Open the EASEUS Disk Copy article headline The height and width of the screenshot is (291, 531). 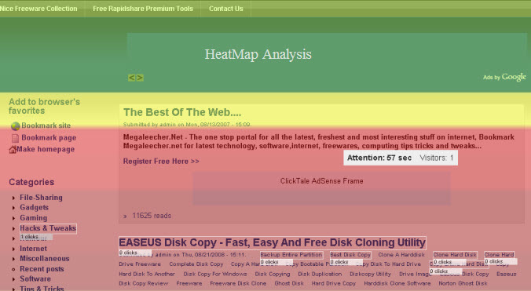[273, 242]
